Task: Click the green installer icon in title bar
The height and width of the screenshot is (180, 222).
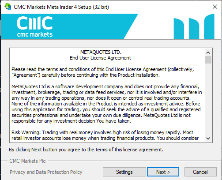Action: [x=8, y=7]
